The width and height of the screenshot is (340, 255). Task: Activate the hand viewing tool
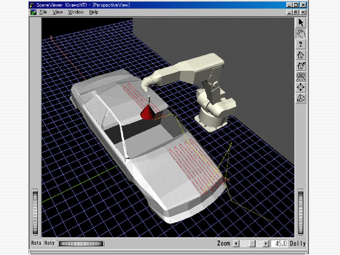pos(301,34)
